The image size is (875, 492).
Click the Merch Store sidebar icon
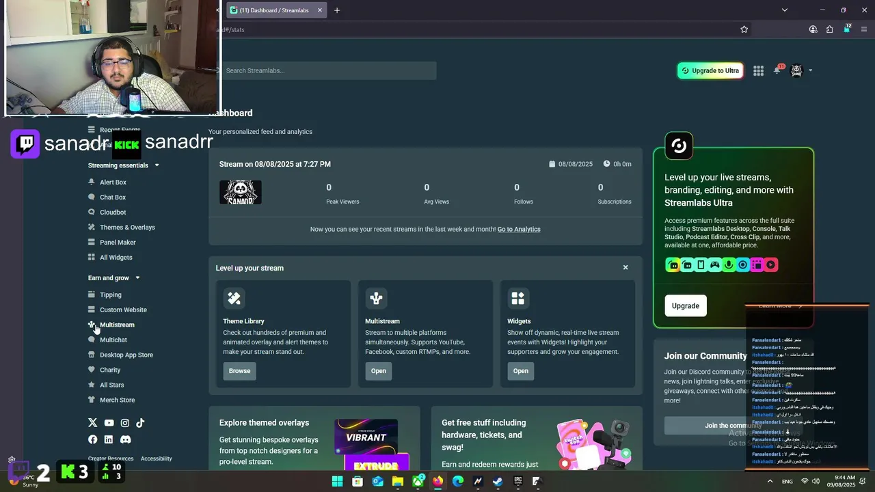(92, 400)
